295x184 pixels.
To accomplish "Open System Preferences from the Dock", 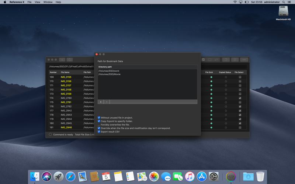I will pyautogui.click(x=214, y=177).
